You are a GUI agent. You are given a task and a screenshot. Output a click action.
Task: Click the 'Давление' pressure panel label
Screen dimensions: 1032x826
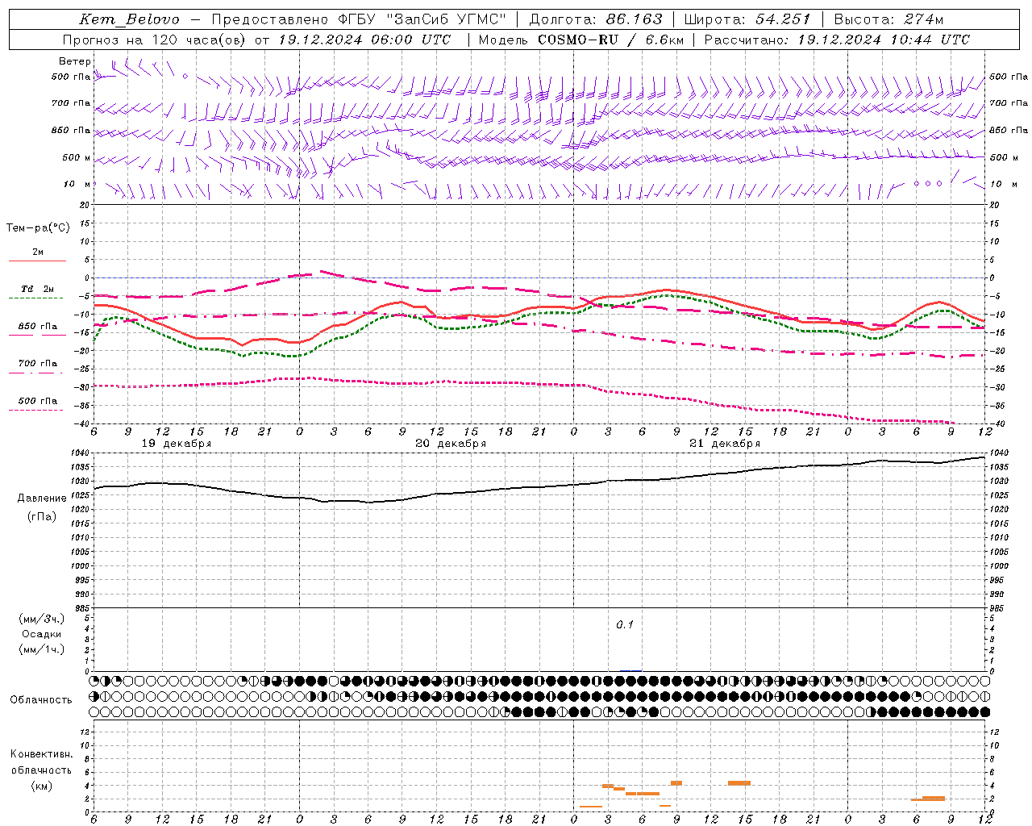(42, 499)
